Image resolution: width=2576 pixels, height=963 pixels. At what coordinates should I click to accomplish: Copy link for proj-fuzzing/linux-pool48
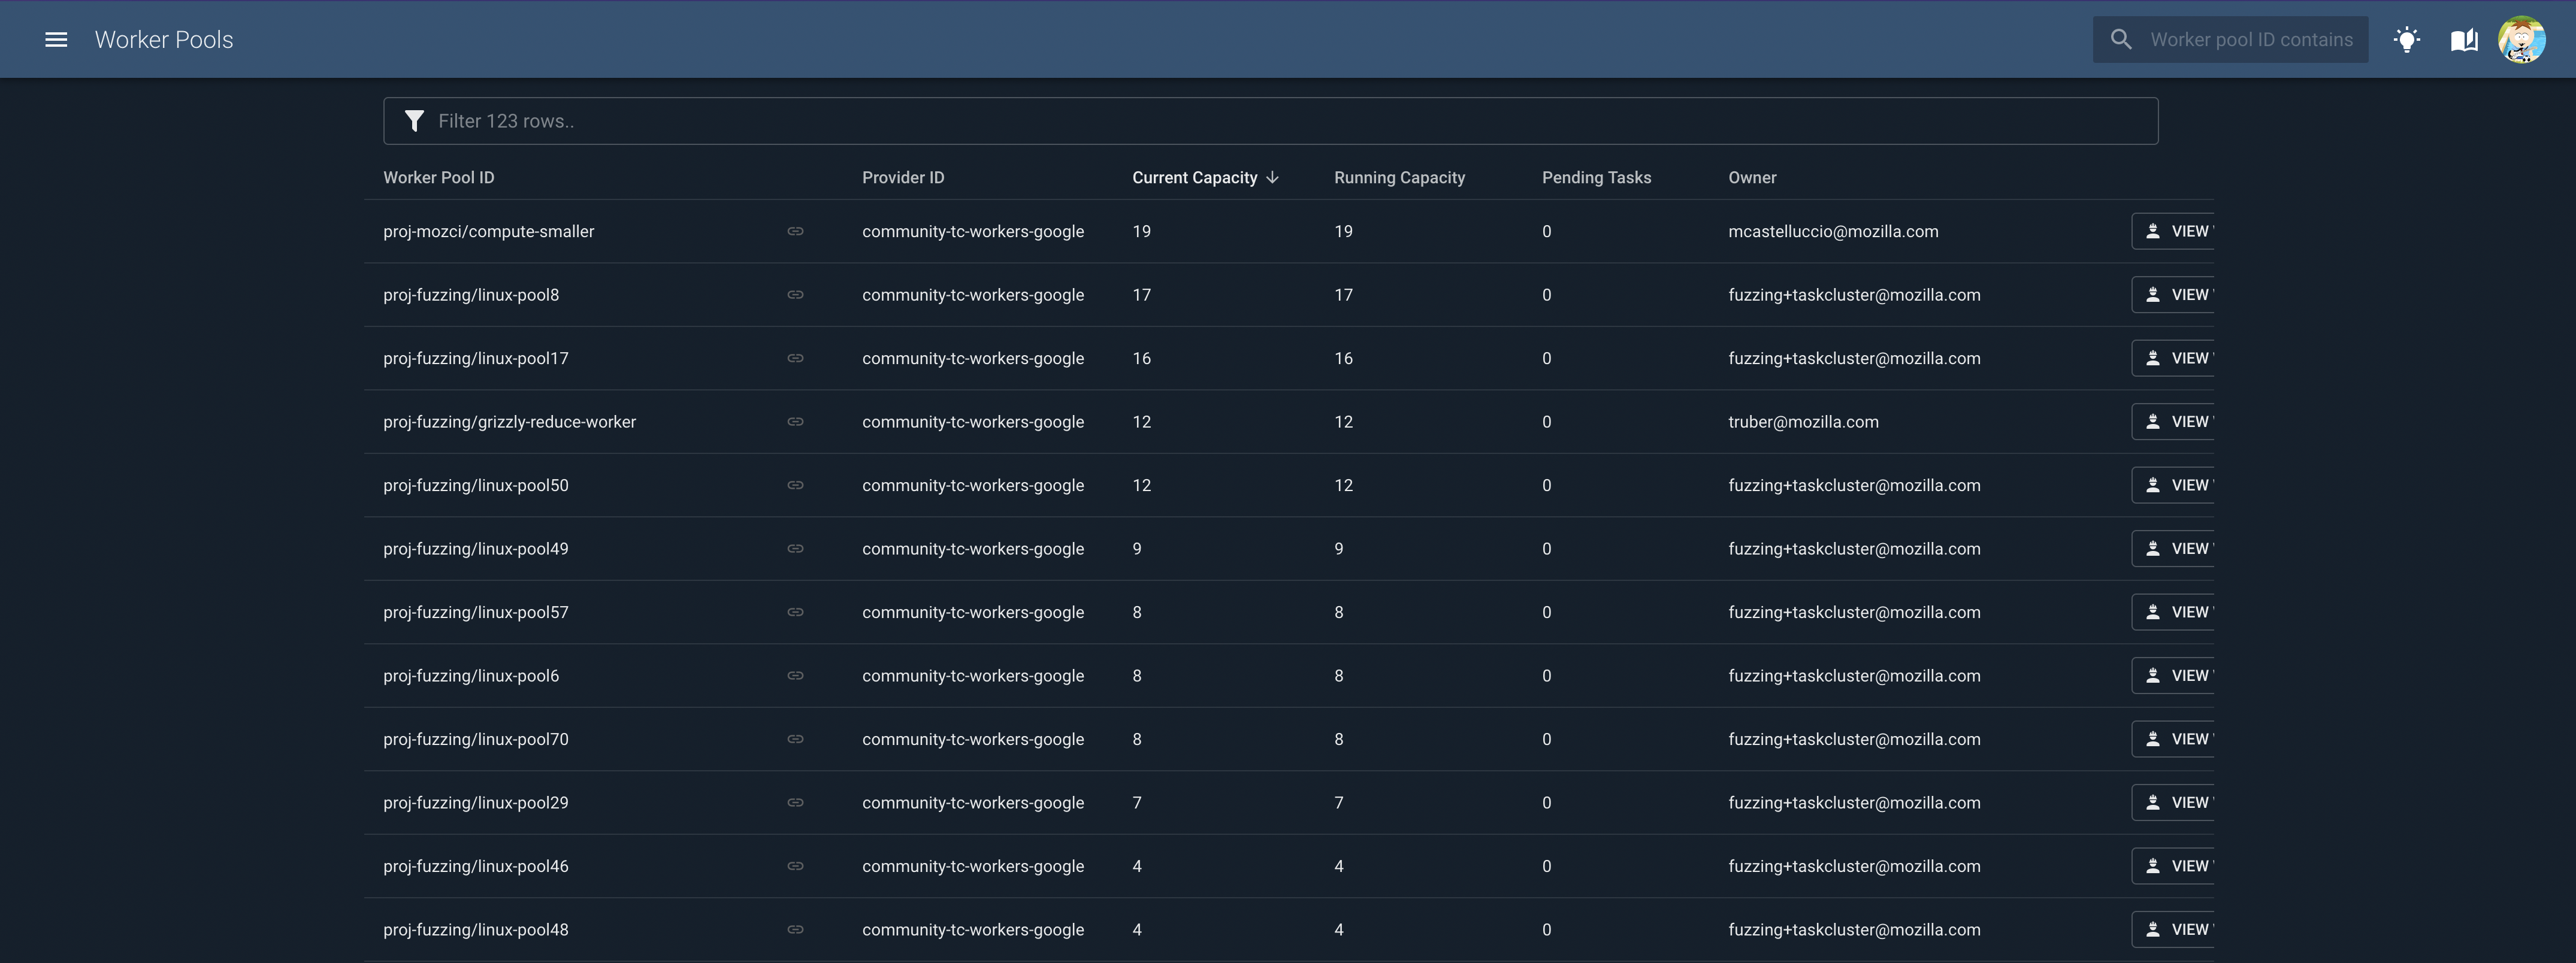pos(795,929)
